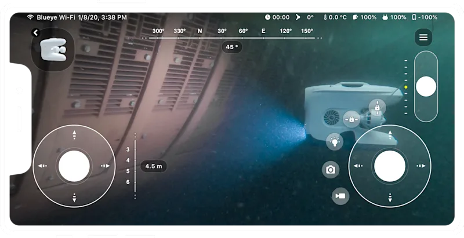The height and width of the screenshot is (238, 464).
Task: Tap the vertical slider knob
Action: 426,86
